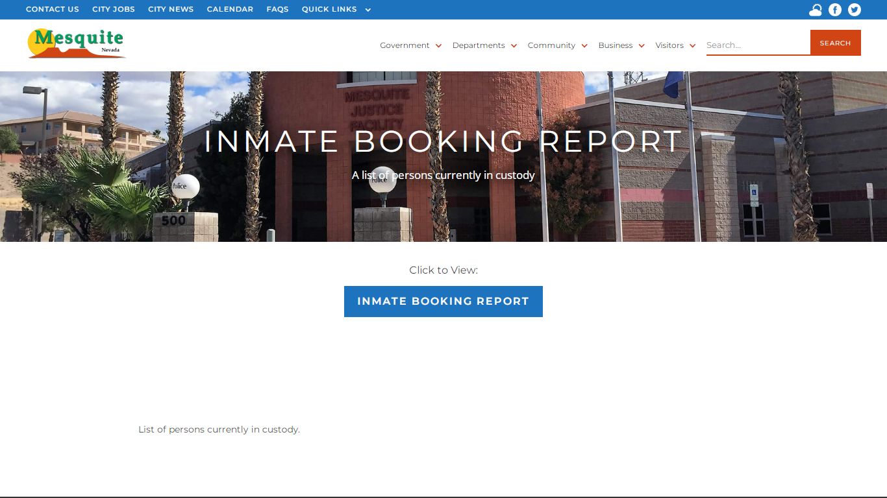Open City News page
This screenshot has height=498, width=887.
coord(171,9)
